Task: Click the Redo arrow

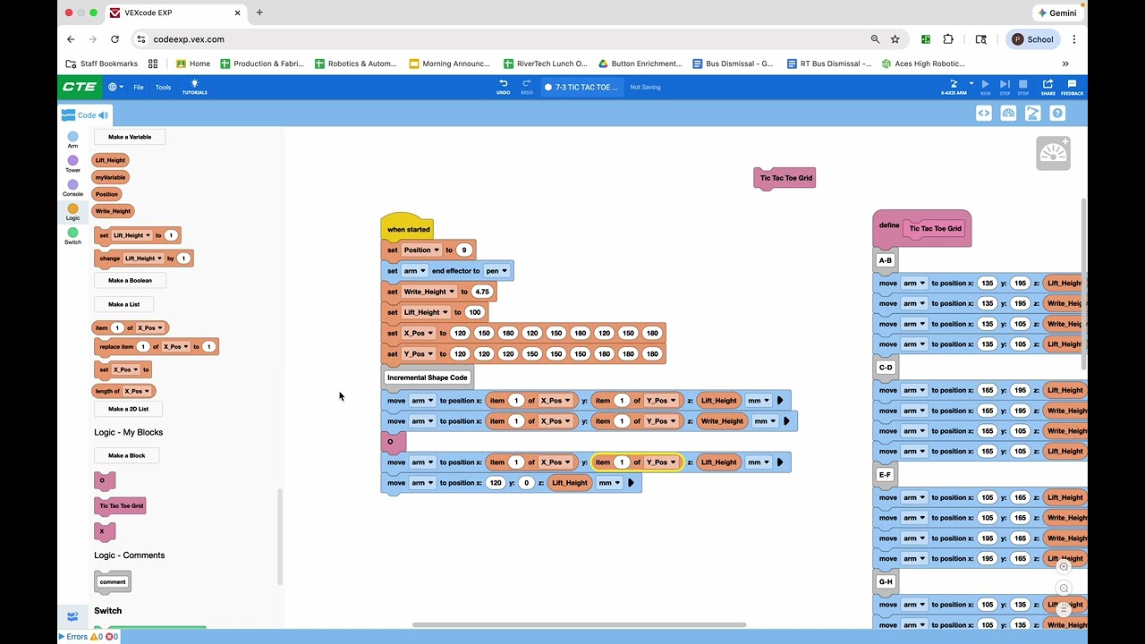Action: click(x=527, y=87)
